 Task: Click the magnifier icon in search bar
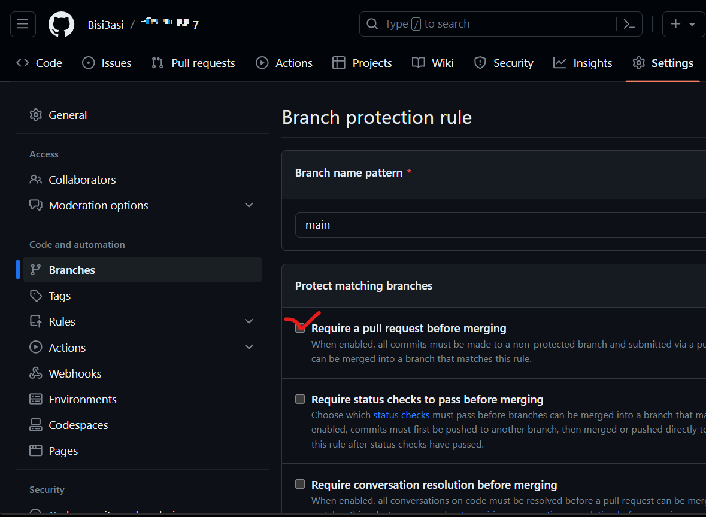pyautogui.click(x=372, y=24)
